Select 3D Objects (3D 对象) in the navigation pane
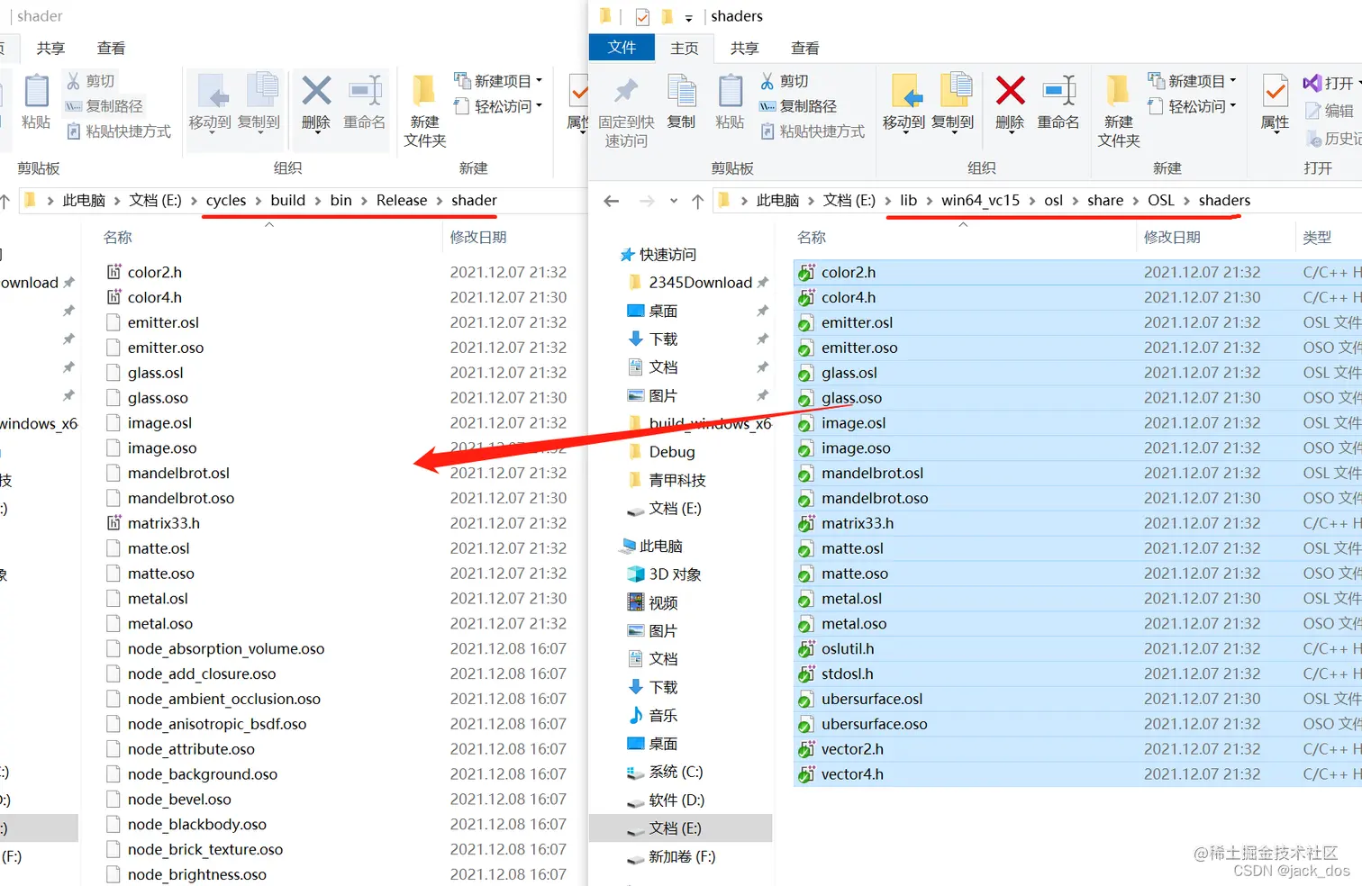This screenshot has width=1362, height=886. (x=664, y=574)
